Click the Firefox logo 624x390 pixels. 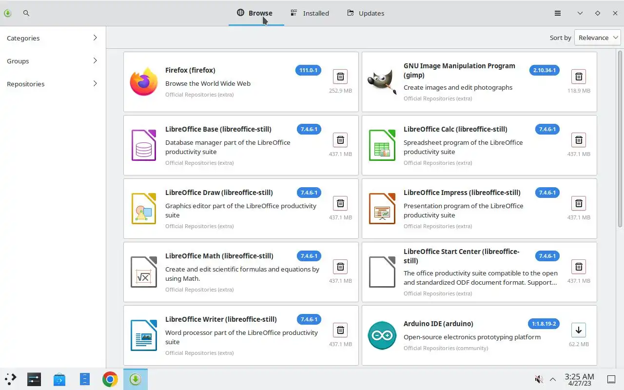coord(144,82)
